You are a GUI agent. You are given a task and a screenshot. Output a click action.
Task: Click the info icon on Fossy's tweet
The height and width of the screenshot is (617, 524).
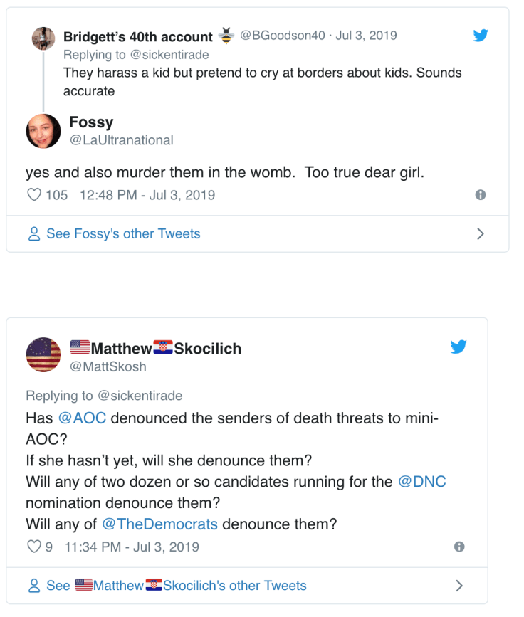[x=480, y=194]
